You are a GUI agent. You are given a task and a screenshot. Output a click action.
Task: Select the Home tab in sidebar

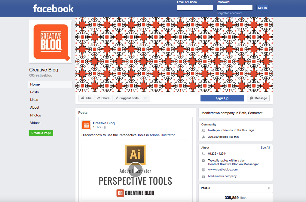pyautogui.click(x=50, y=84)
